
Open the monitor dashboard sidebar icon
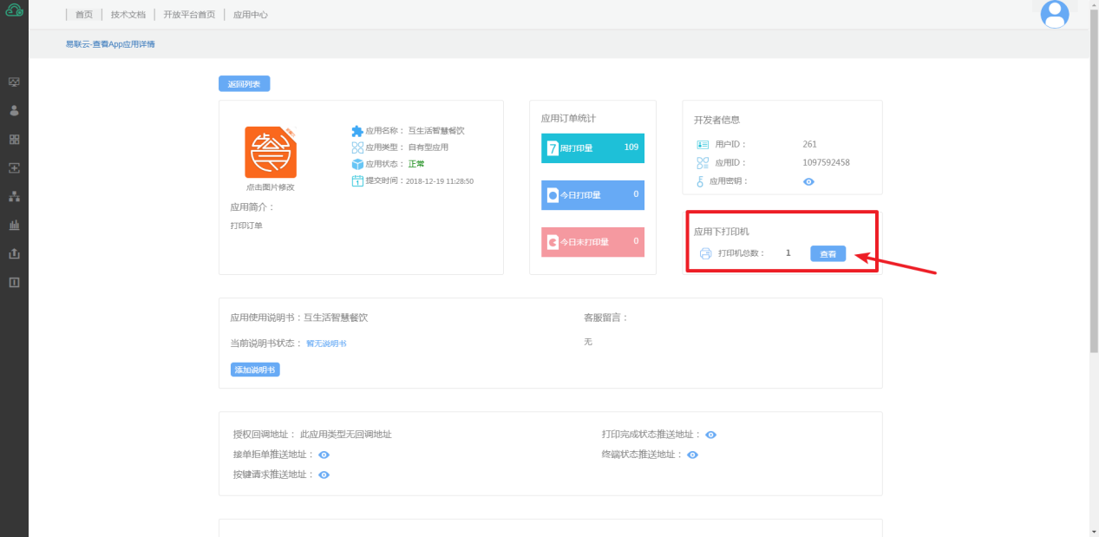(x=14, y=82)
